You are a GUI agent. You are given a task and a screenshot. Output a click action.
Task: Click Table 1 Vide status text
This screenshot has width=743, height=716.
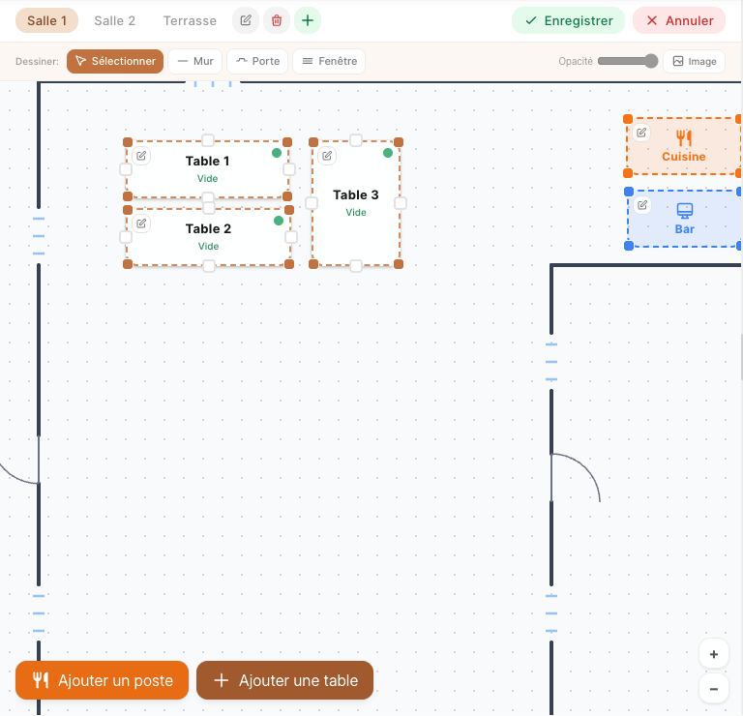tap(208, 179)
